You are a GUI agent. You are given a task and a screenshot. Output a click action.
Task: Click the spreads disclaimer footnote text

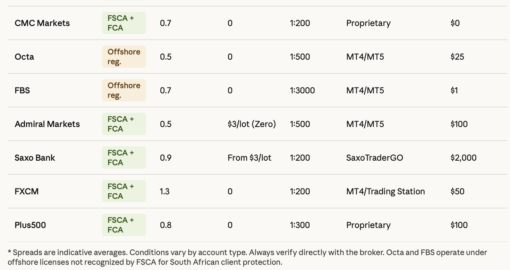(247, 257)
